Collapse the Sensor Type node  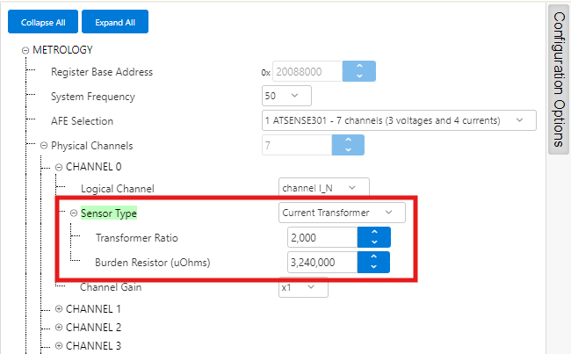click(74, 213)
